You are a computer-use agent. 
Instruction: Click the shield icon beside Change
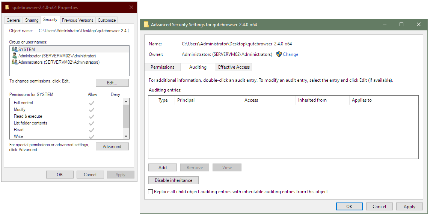click(x=279, y=54)
